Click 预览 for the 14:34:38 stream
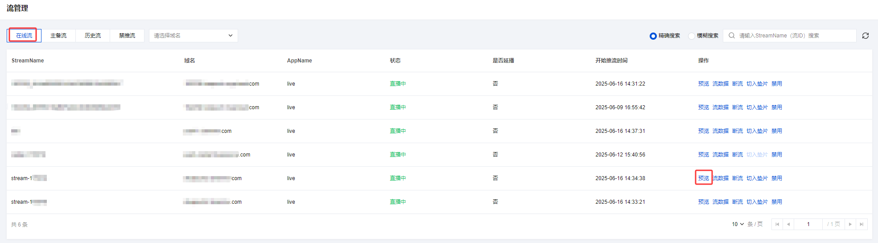The image size is (878, 243). tap(704, 178)
